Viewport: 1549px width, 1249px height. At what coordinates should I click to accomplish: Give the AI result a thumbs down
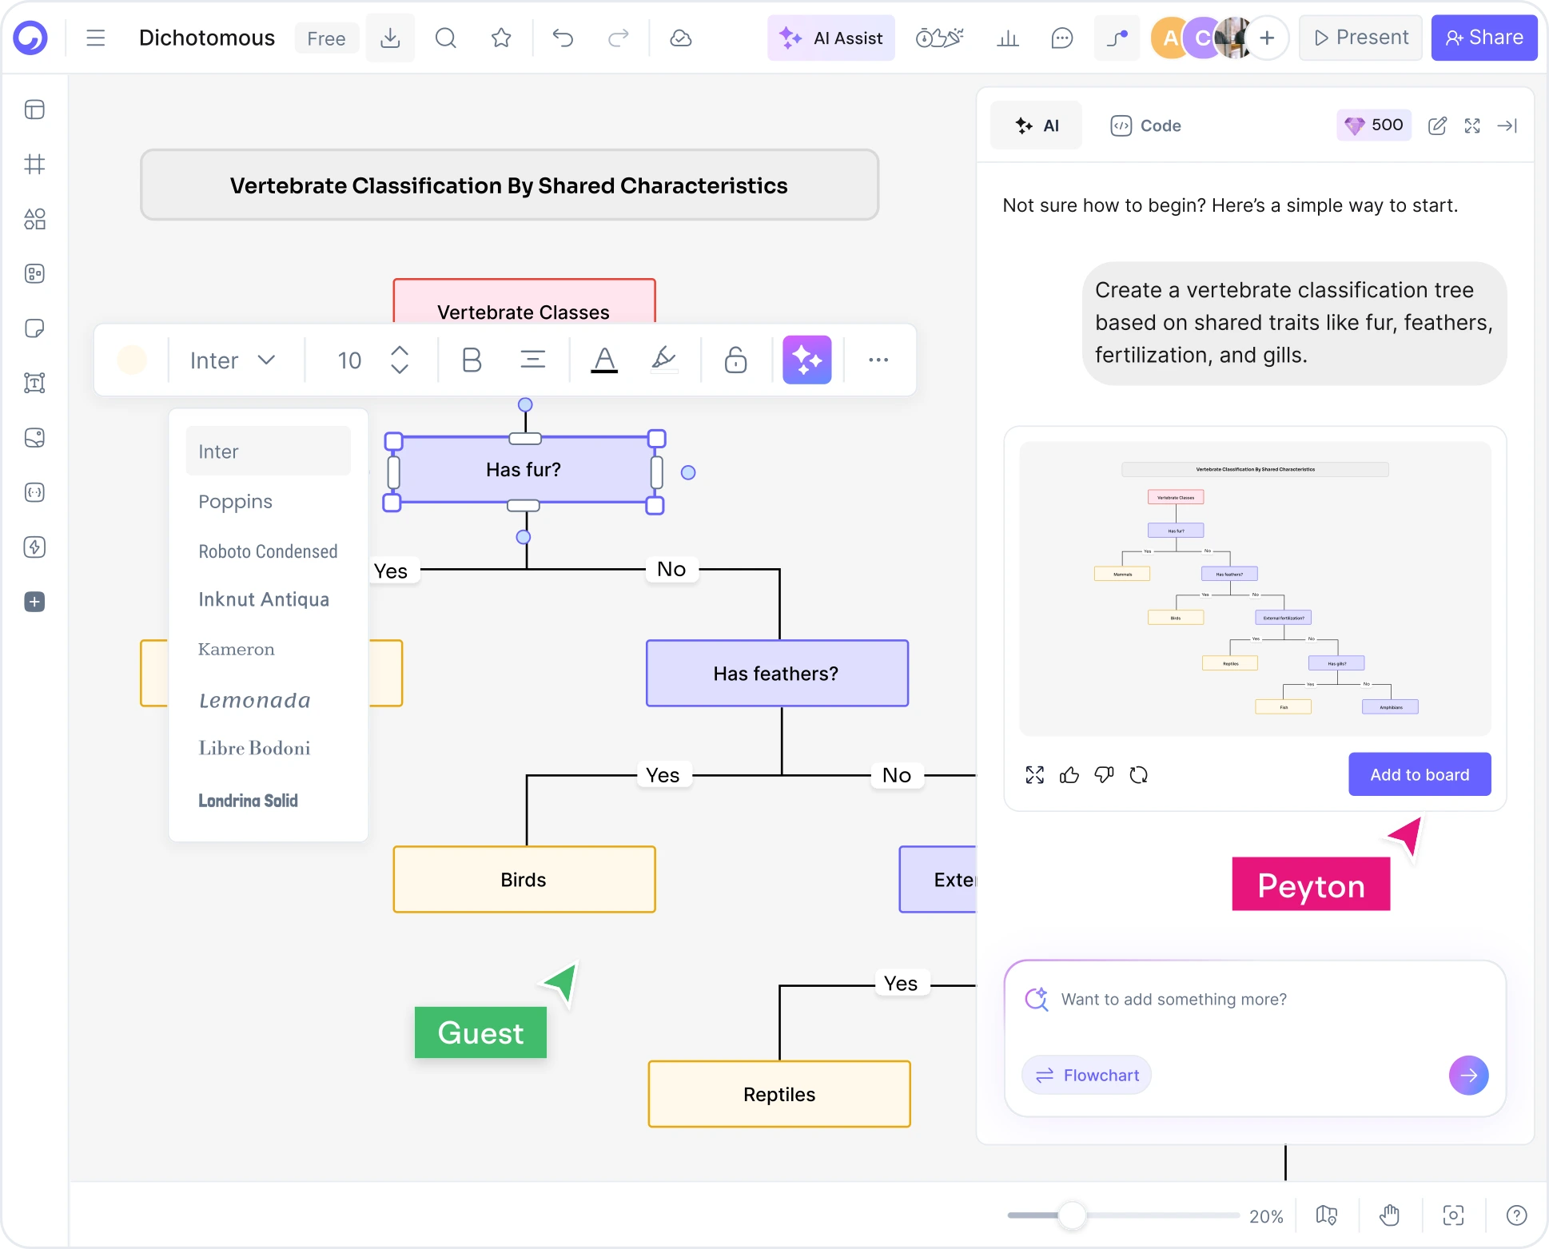[x=1104, y=774]
